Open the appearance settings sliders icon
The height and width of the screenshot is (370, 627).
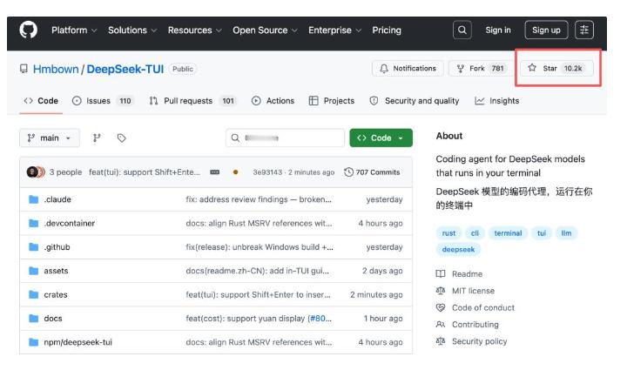coord(584,30)
